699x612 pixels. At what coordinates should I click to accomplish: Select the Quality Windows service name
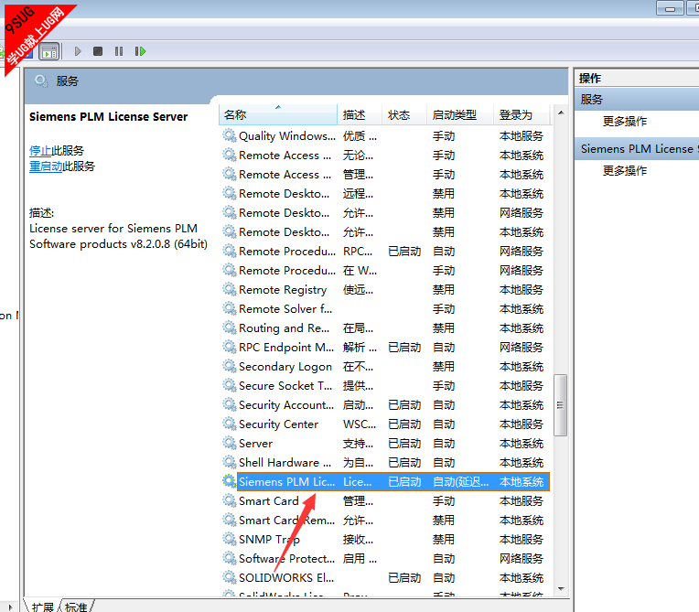point(287,136)
